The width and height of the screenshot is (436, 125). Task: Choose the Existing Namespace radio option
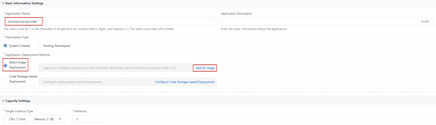pos(40,46)
